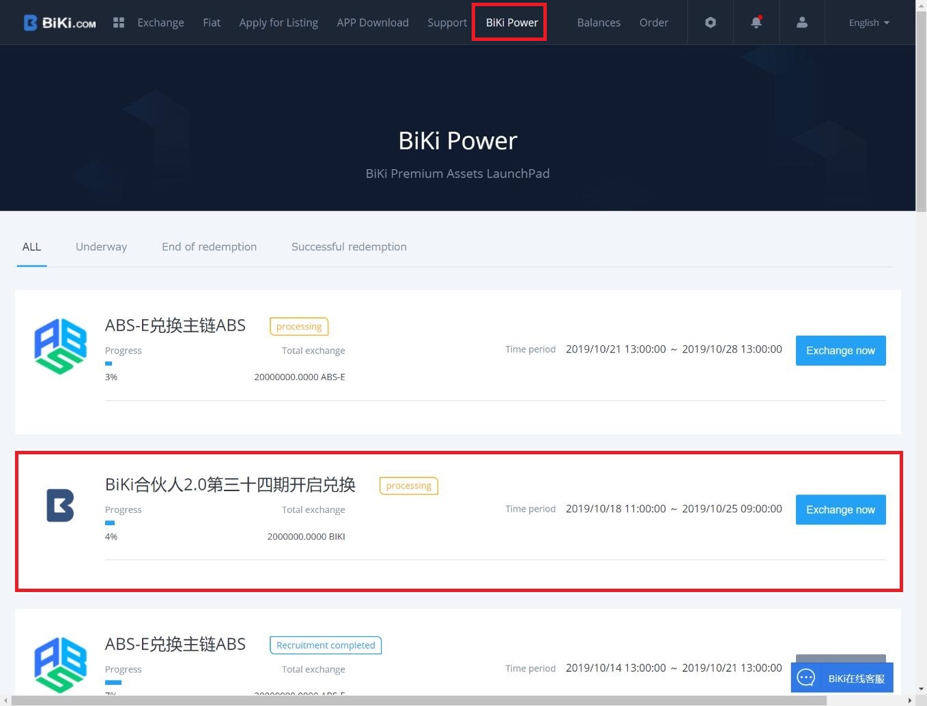
Task: Click the scroll right arrow
Action: 909,701
